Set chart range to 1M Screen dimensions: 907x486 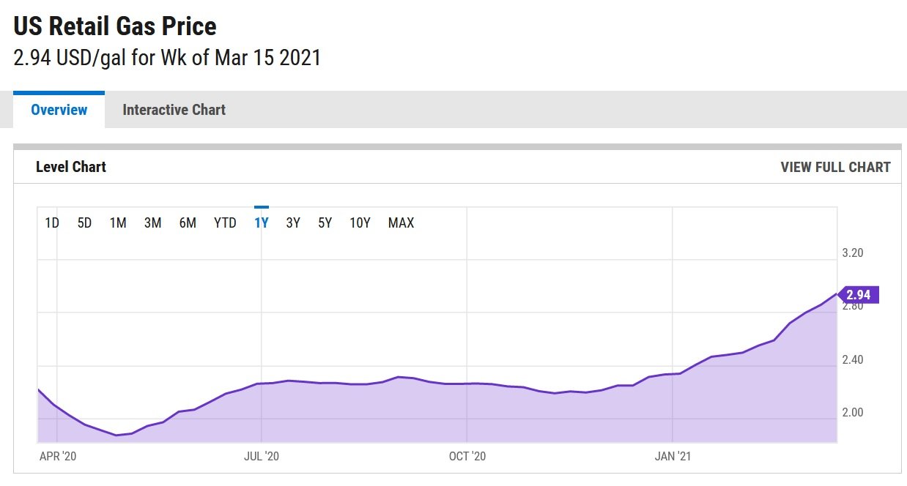click(118, 223)
